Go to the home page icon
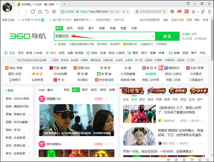Viewport: 214px width, 162px height. click(x=40, y=12)
